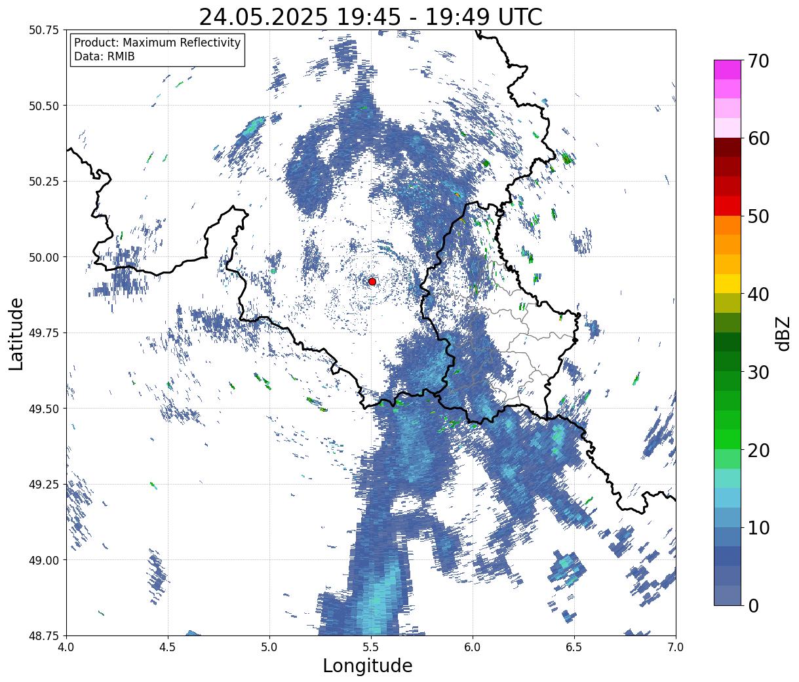Click the bottom grey-blue colorbar swatch at 0

pyautogui.click(x=728, y=595)
